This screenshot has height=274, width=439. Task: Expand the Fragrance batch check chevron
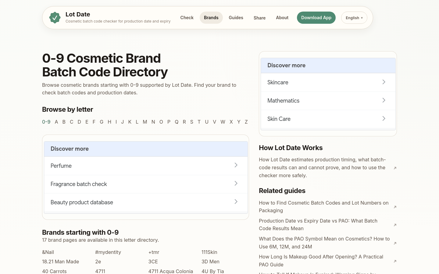(236, 184)
